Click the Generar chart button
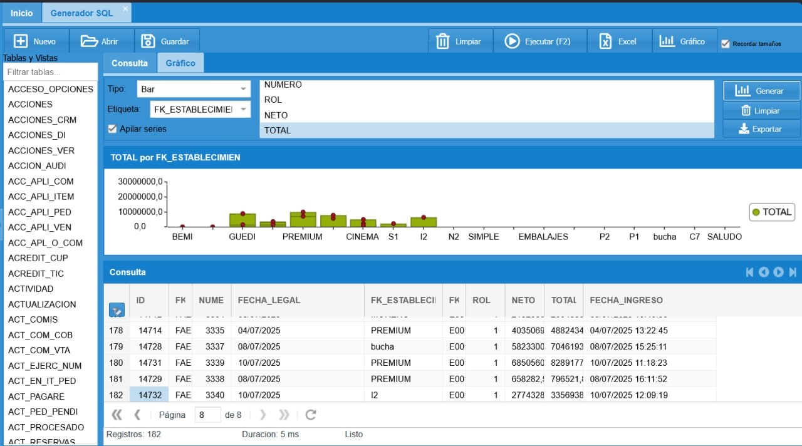This screenshot has width=802, height=446. click(x=761, y=91)
